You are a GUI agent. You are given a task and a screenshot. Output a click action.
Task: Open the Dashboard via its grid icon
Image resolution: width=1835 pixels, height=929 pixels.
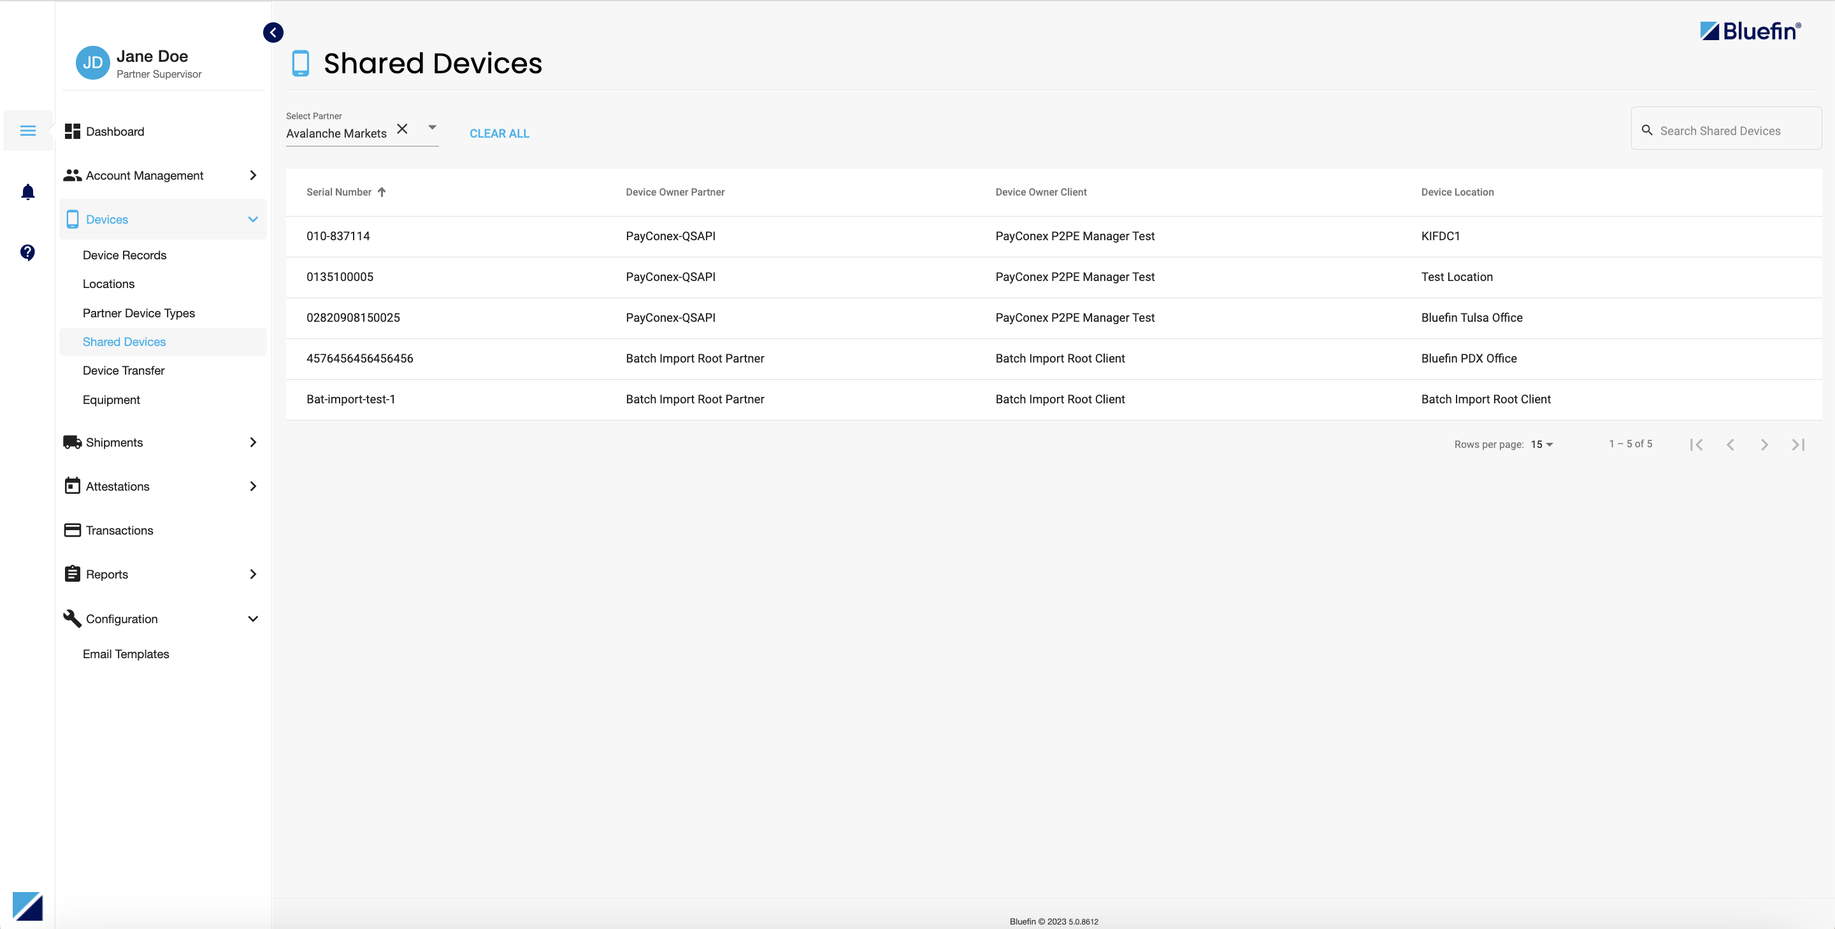(71, 131)
